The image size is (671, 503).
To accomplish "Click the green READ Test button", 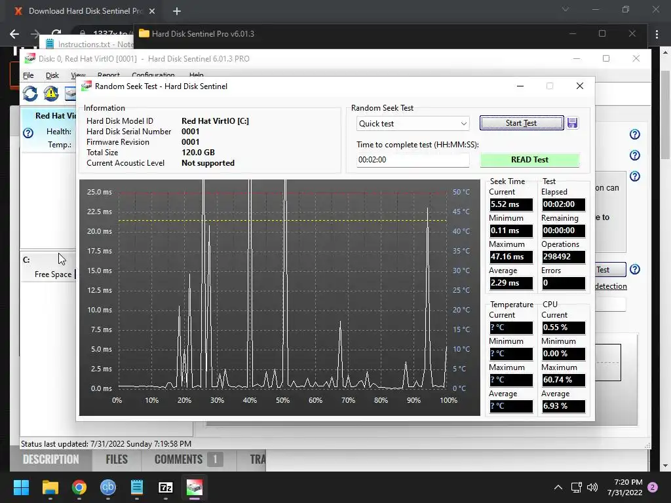I will coord(529,160).
